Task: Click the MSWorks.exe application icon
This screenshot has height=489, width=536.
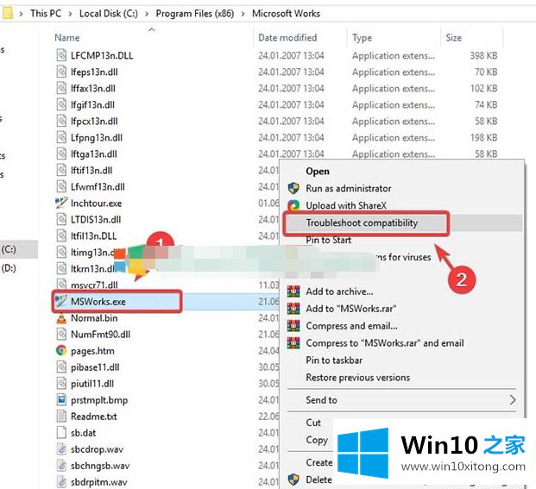Action: (x=61, y=301)
